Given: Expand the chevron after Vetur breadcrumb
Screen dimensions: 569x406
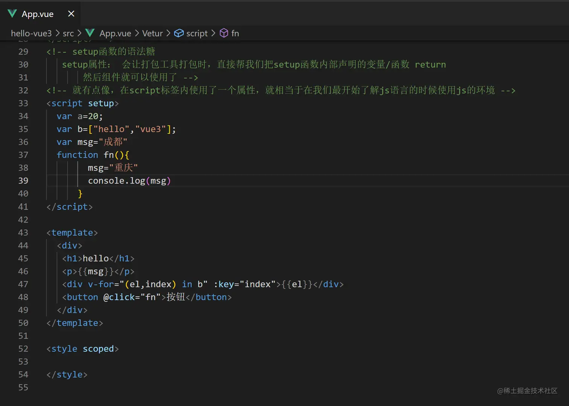Looking at the screenshot, I should [168, 34].
